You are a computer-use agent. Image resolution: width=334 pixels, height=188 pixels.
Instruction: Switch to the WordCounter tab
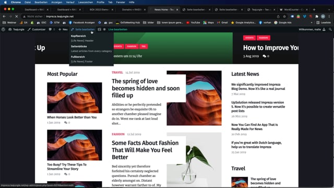pyautogui.click(x=293, y=9)
